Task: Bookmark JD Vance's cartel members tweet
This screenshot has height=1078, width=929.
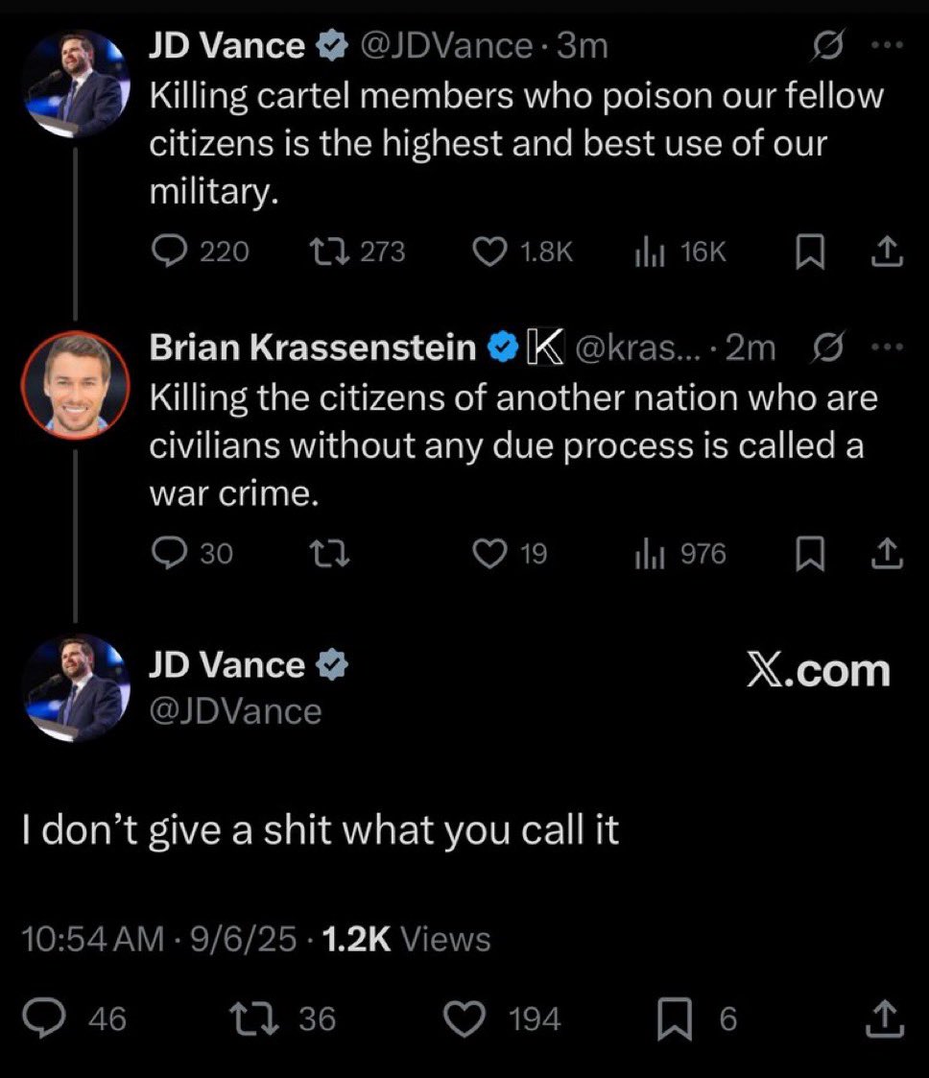Action: coord(812,252)
